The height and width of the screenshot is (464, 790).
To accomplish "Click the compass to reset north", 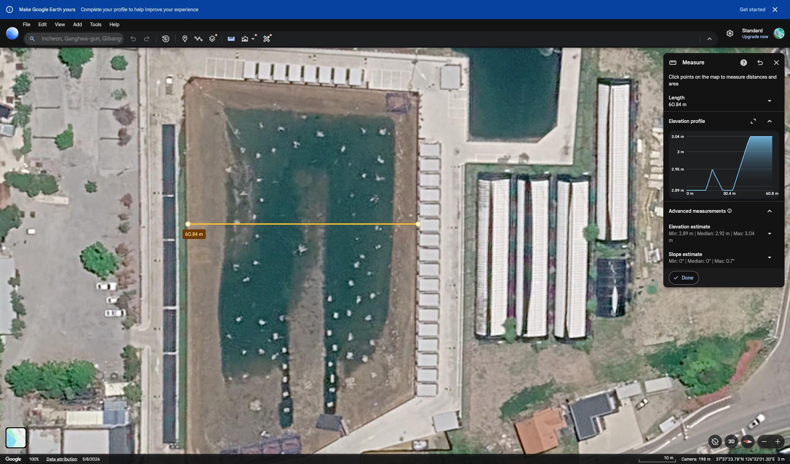I will (748, 442).
